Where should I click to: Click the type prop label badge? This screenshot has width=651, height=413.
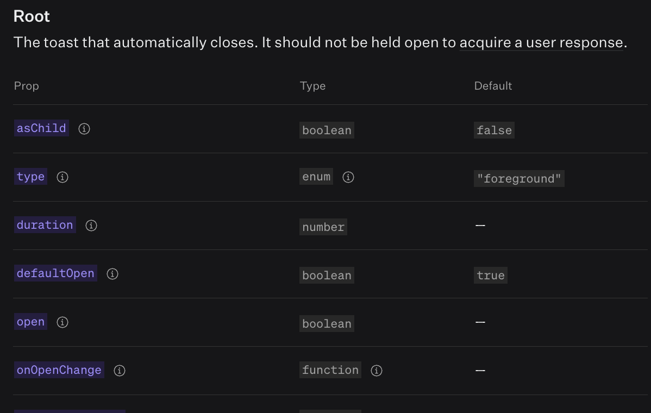30,177
